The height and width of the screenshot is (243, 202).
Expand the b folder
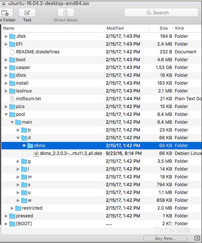18,130
